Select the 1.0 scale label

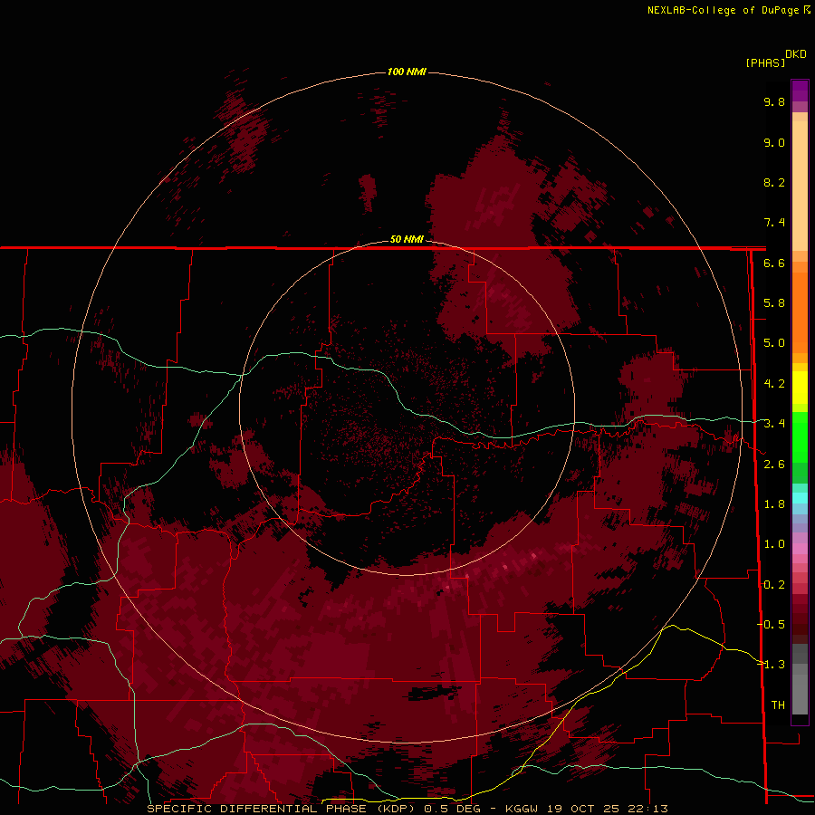click(x=774, y=544)
